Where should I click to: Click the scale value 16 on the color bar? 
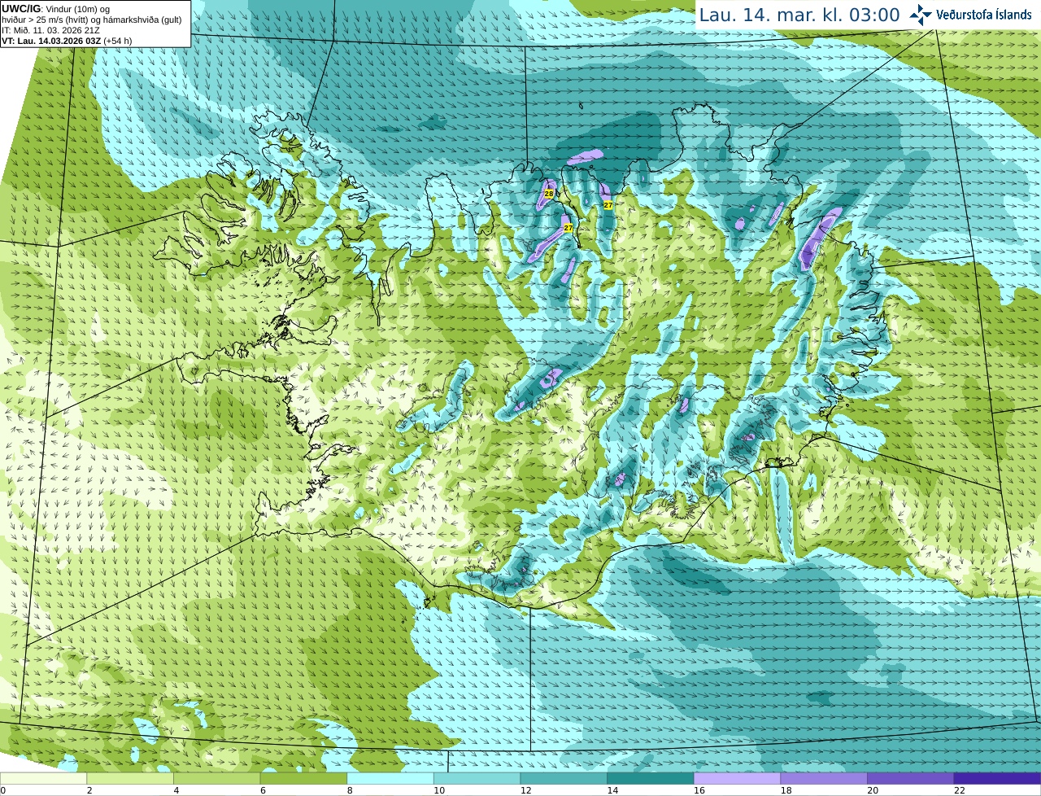(699, 790)
